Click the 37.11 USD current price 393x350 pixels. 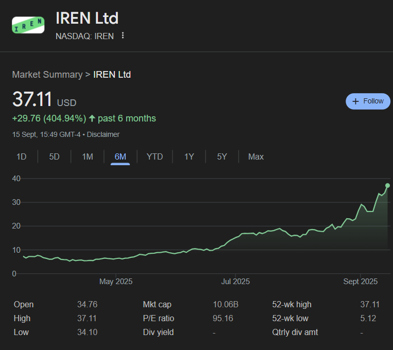pyautogui.click(x=44, y=99)
